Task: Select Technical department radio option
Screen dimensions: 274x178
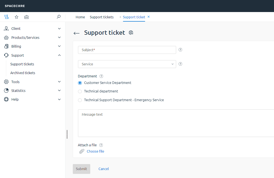Action: click(80, 91)
